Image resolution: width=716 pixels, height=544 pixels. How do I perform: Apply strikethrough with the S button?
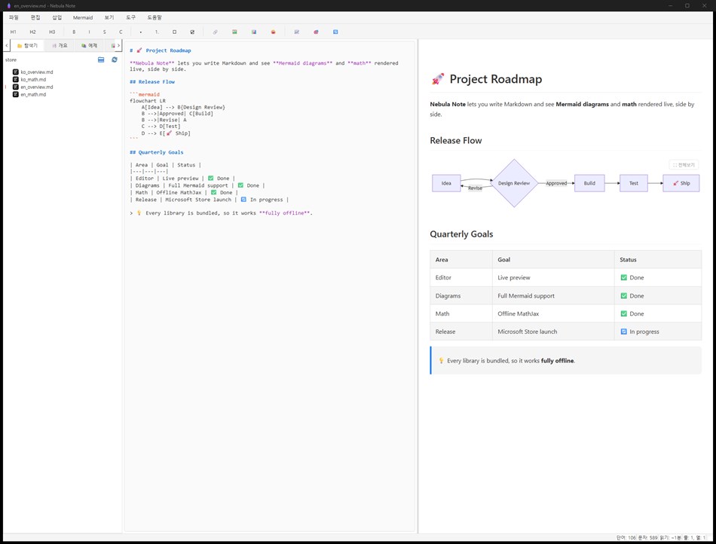point(105,32)
